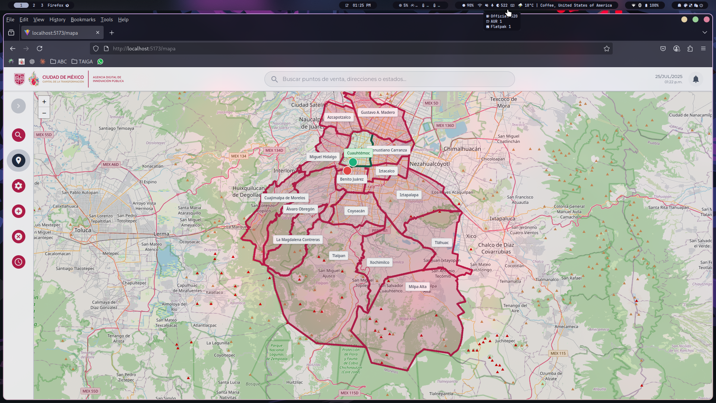Select the Gustavo A. Madero label

[x=377, y=112]
